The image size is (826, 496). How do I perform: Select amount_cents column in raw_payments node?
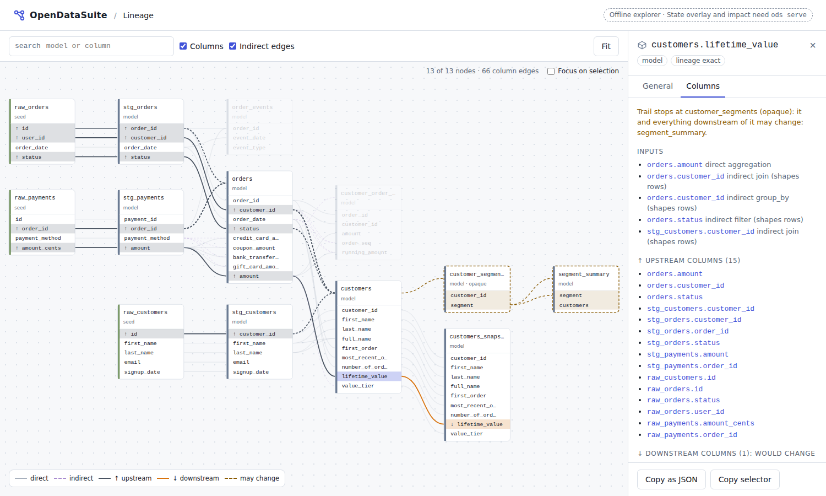(x=43, y=248)
